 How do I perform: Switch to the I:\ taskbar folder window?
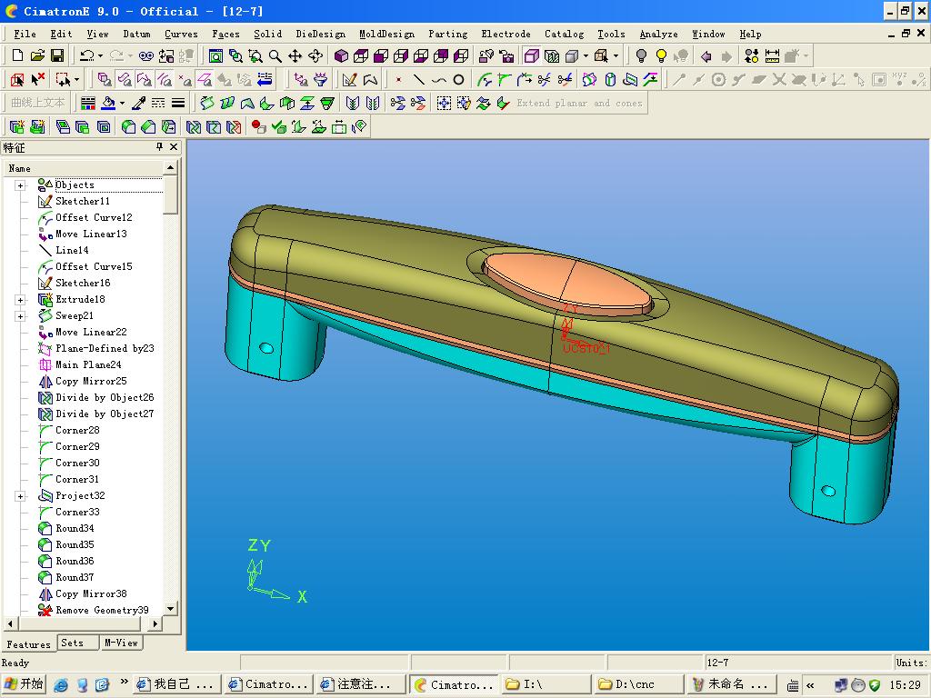pos(546,684)
